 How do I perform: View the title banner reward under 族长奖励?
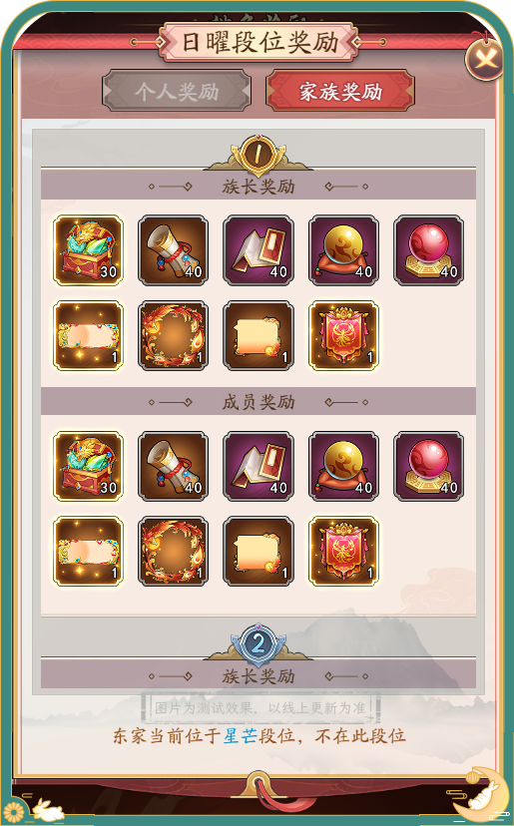(x=89, y=335)
